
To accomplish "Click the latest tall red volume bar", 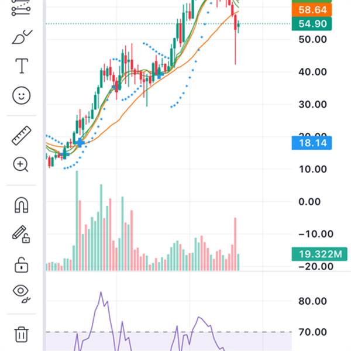I will (235, 244).
